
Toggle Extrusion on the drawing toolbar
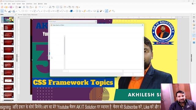point(113,11)
